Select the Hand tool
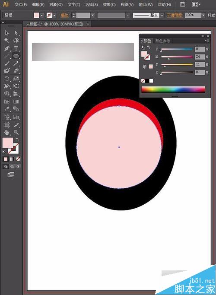 [x=7, y=133]
